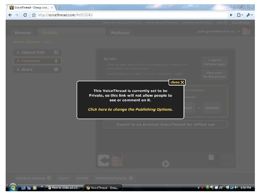The image size is (257, 193).
Task: Click the microphone icon on Comment
Action: [56, 61]
